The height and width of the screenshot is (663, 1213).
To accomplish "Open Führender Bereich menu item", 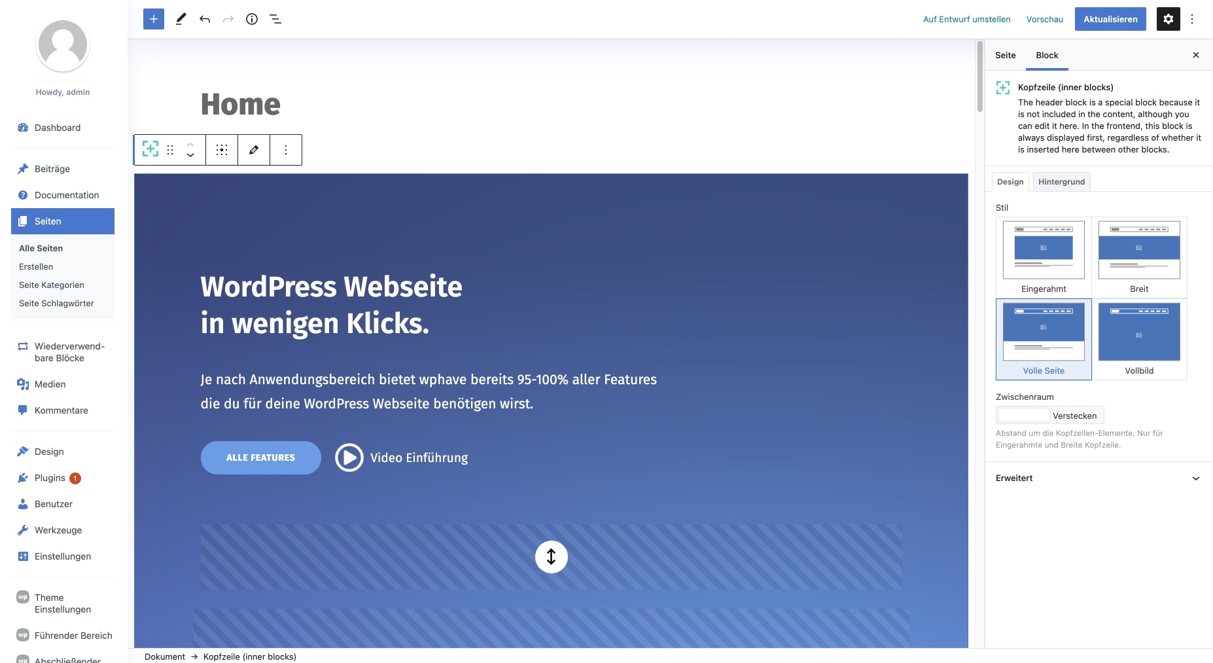I will (63, 636).
